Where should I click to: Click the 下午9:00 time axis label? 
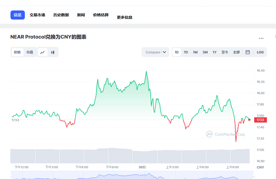pyautogui.click(x=112, y=167)
